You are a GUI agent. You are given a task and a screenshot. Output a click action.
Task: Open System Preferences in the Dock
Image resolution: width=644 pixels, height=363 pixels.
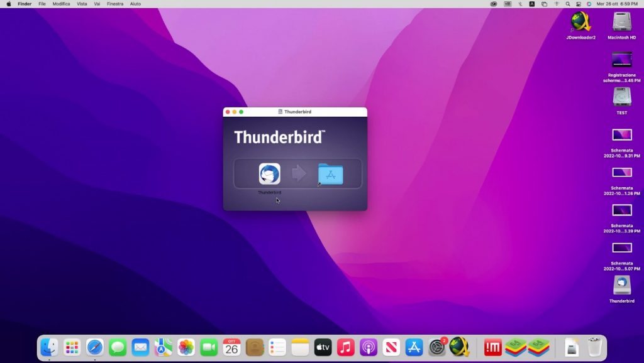(437, 347)
